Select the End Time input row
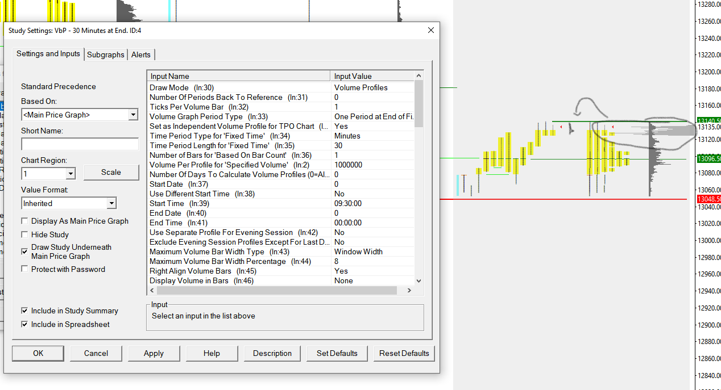This screenshot has height=390, width=721. tap(281, 223)
